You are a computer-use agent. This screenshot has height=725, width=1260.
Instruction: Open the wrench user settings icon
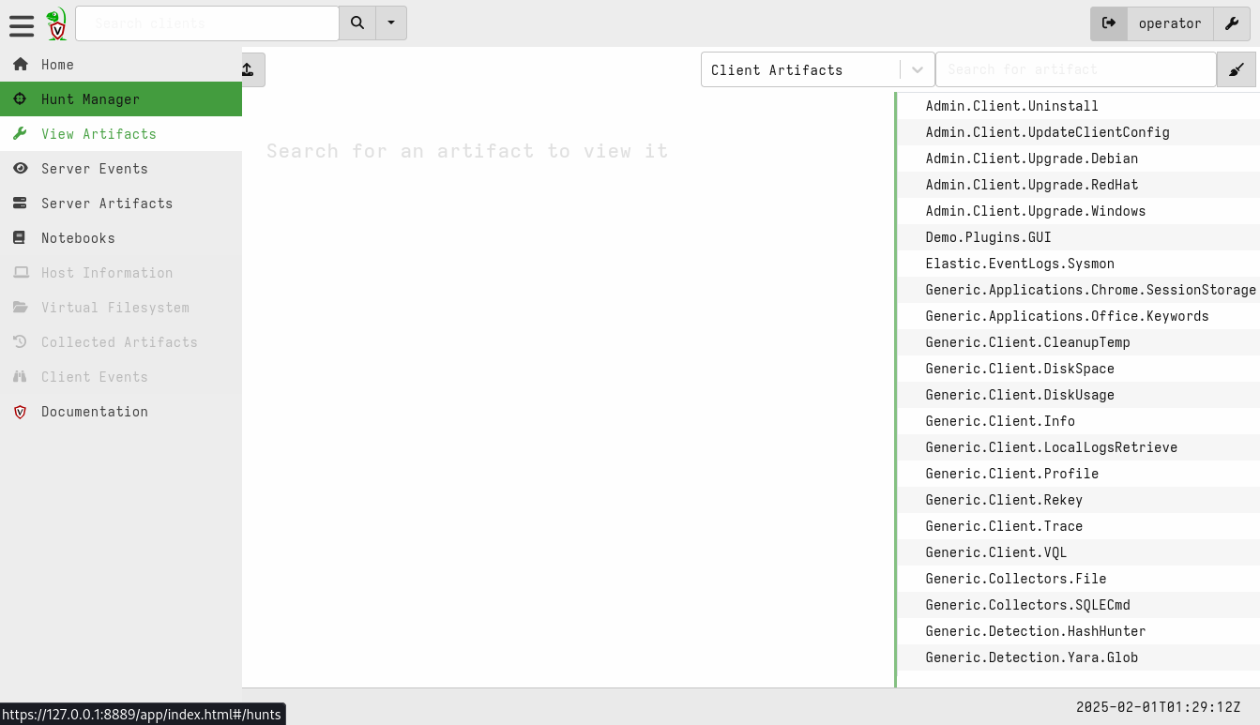tap(1232, 23)
